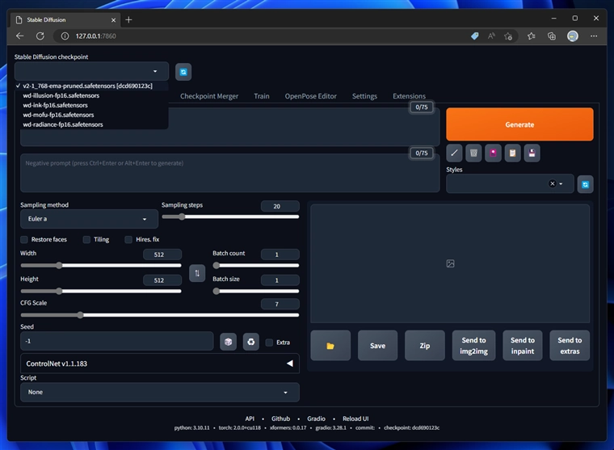Switch to the OpenPose Editor tab

click(310, 96)
